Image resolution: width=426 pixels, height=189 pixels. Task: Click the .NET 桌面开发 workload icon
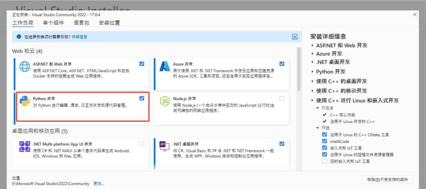(x=163, y=147)
